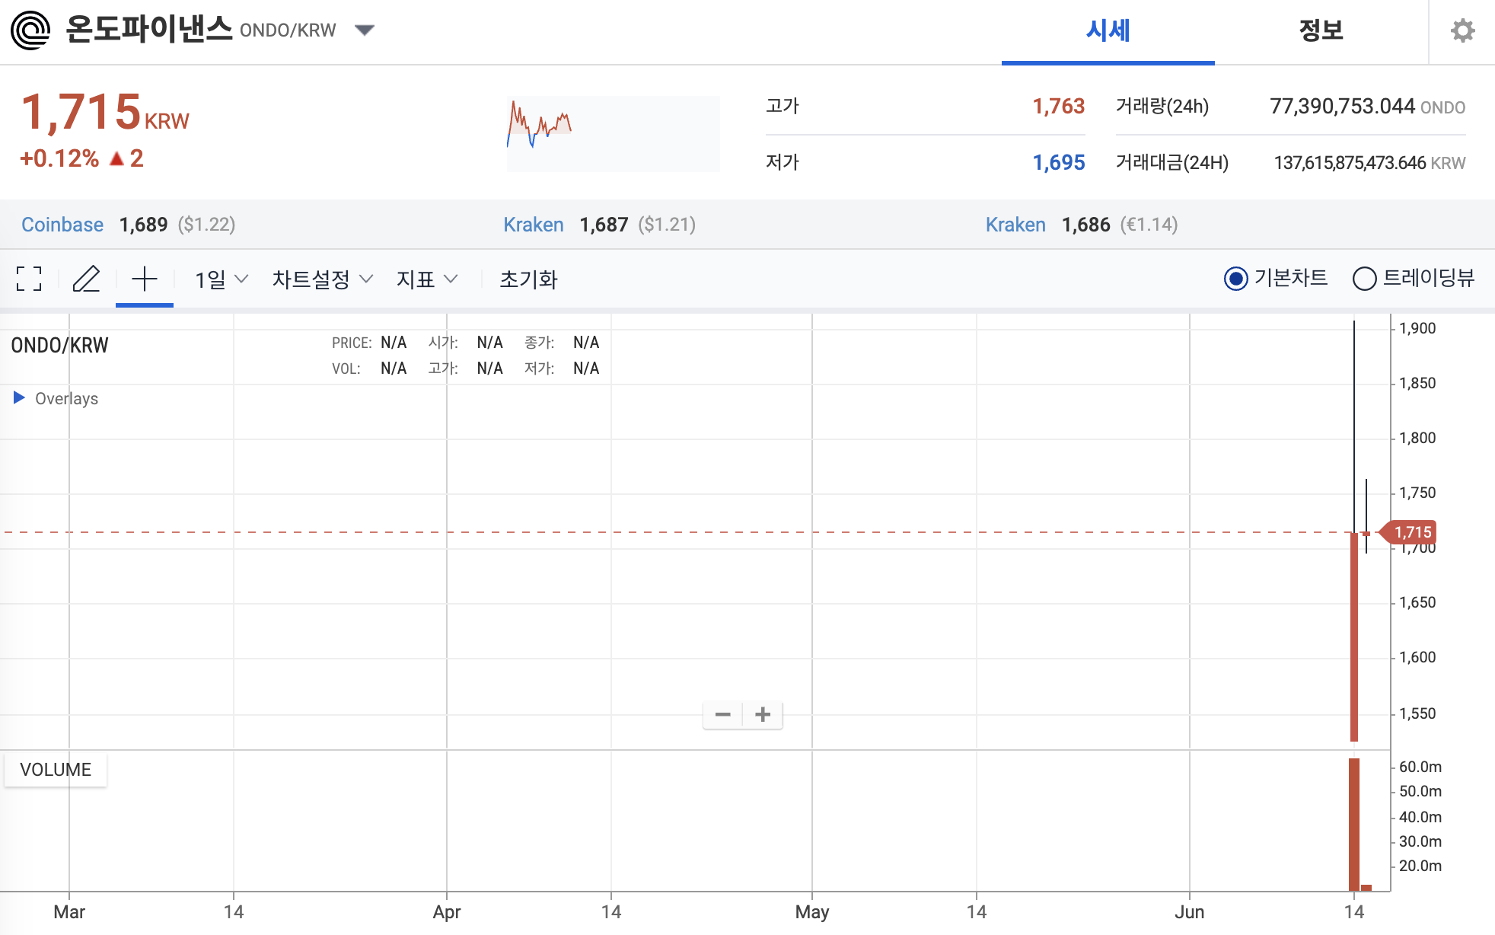
Task: Click the Ondo Finance coin logo
Action: (x=30, y=30)
